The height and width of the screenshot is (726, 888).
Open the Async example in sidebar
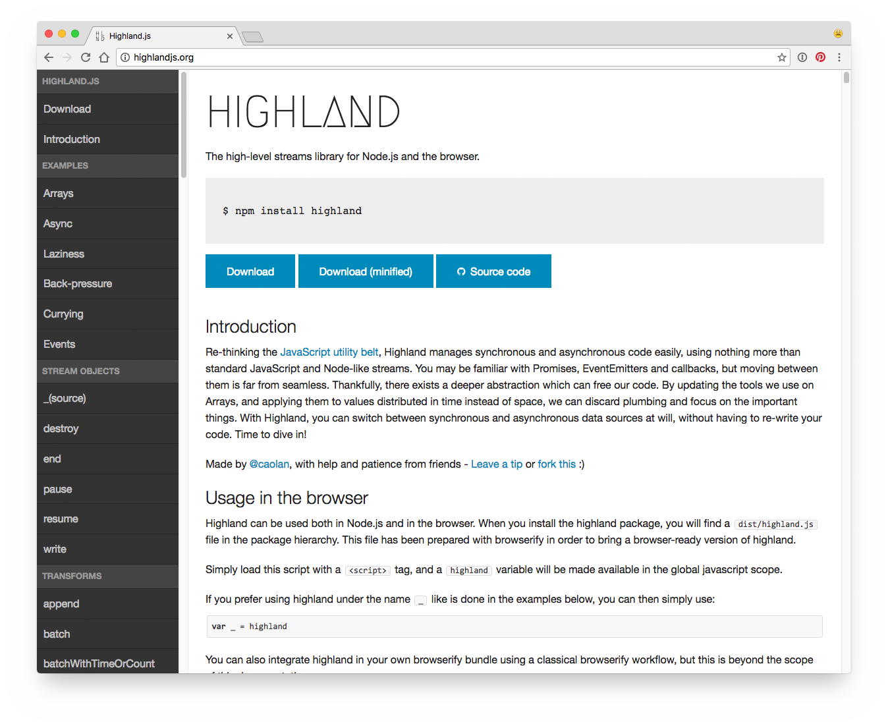(107, 224)
